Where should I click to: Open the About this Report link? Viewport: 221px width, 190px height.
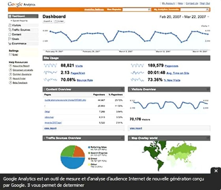tap(21, 66)
